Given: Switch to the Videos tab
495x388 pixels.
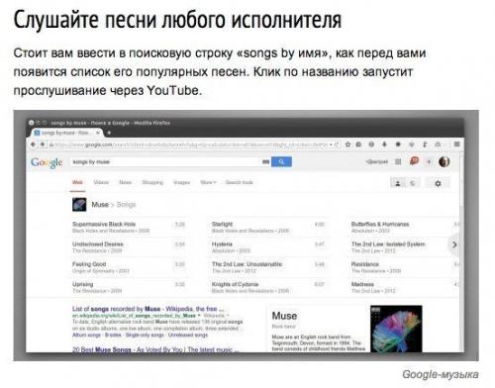Looking at the screenshot, I should click(x=101, y=182).
